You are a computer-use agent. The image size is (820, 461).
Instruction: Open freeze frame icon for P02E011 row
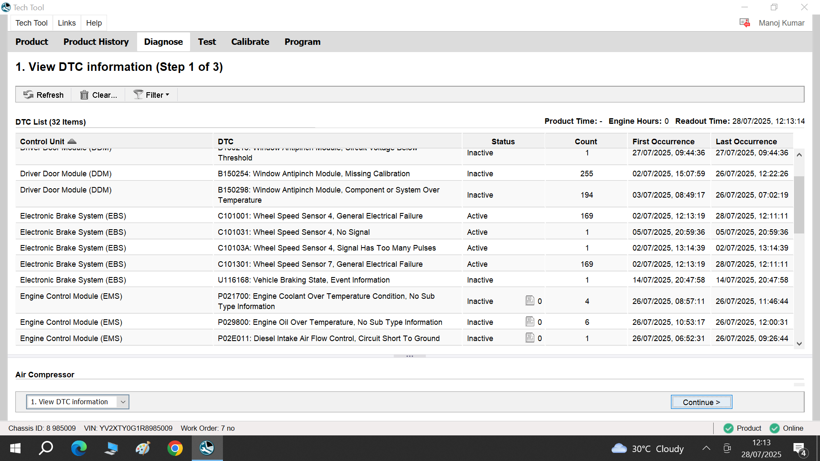coord(530,338)
